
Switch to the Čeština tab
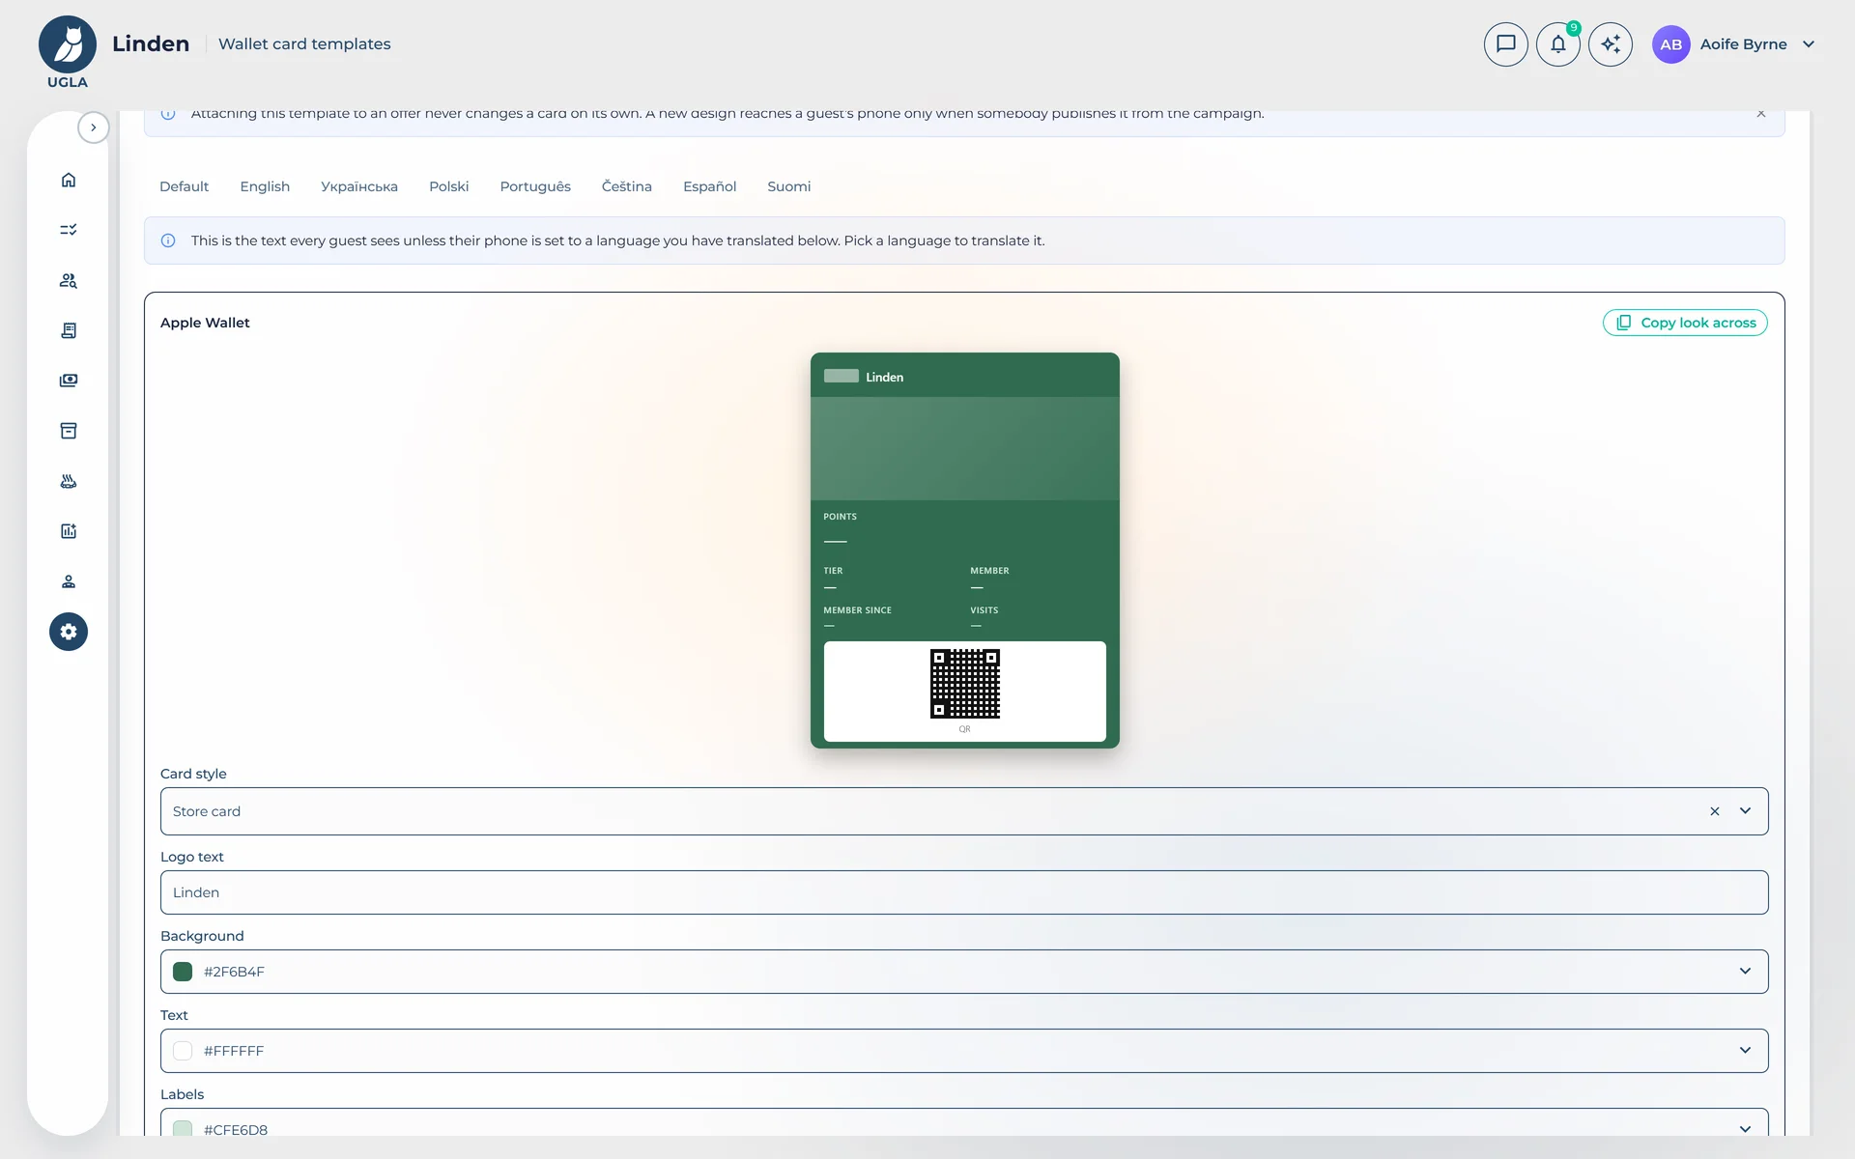(x=627, y=186)
